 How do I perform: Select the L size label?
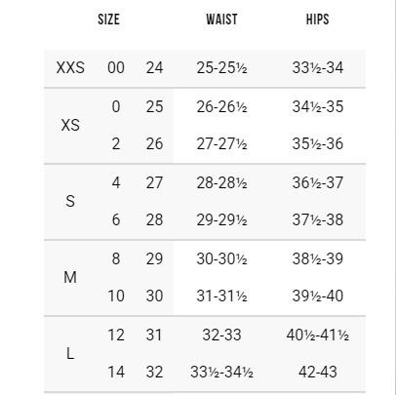(x=70, y=353)
